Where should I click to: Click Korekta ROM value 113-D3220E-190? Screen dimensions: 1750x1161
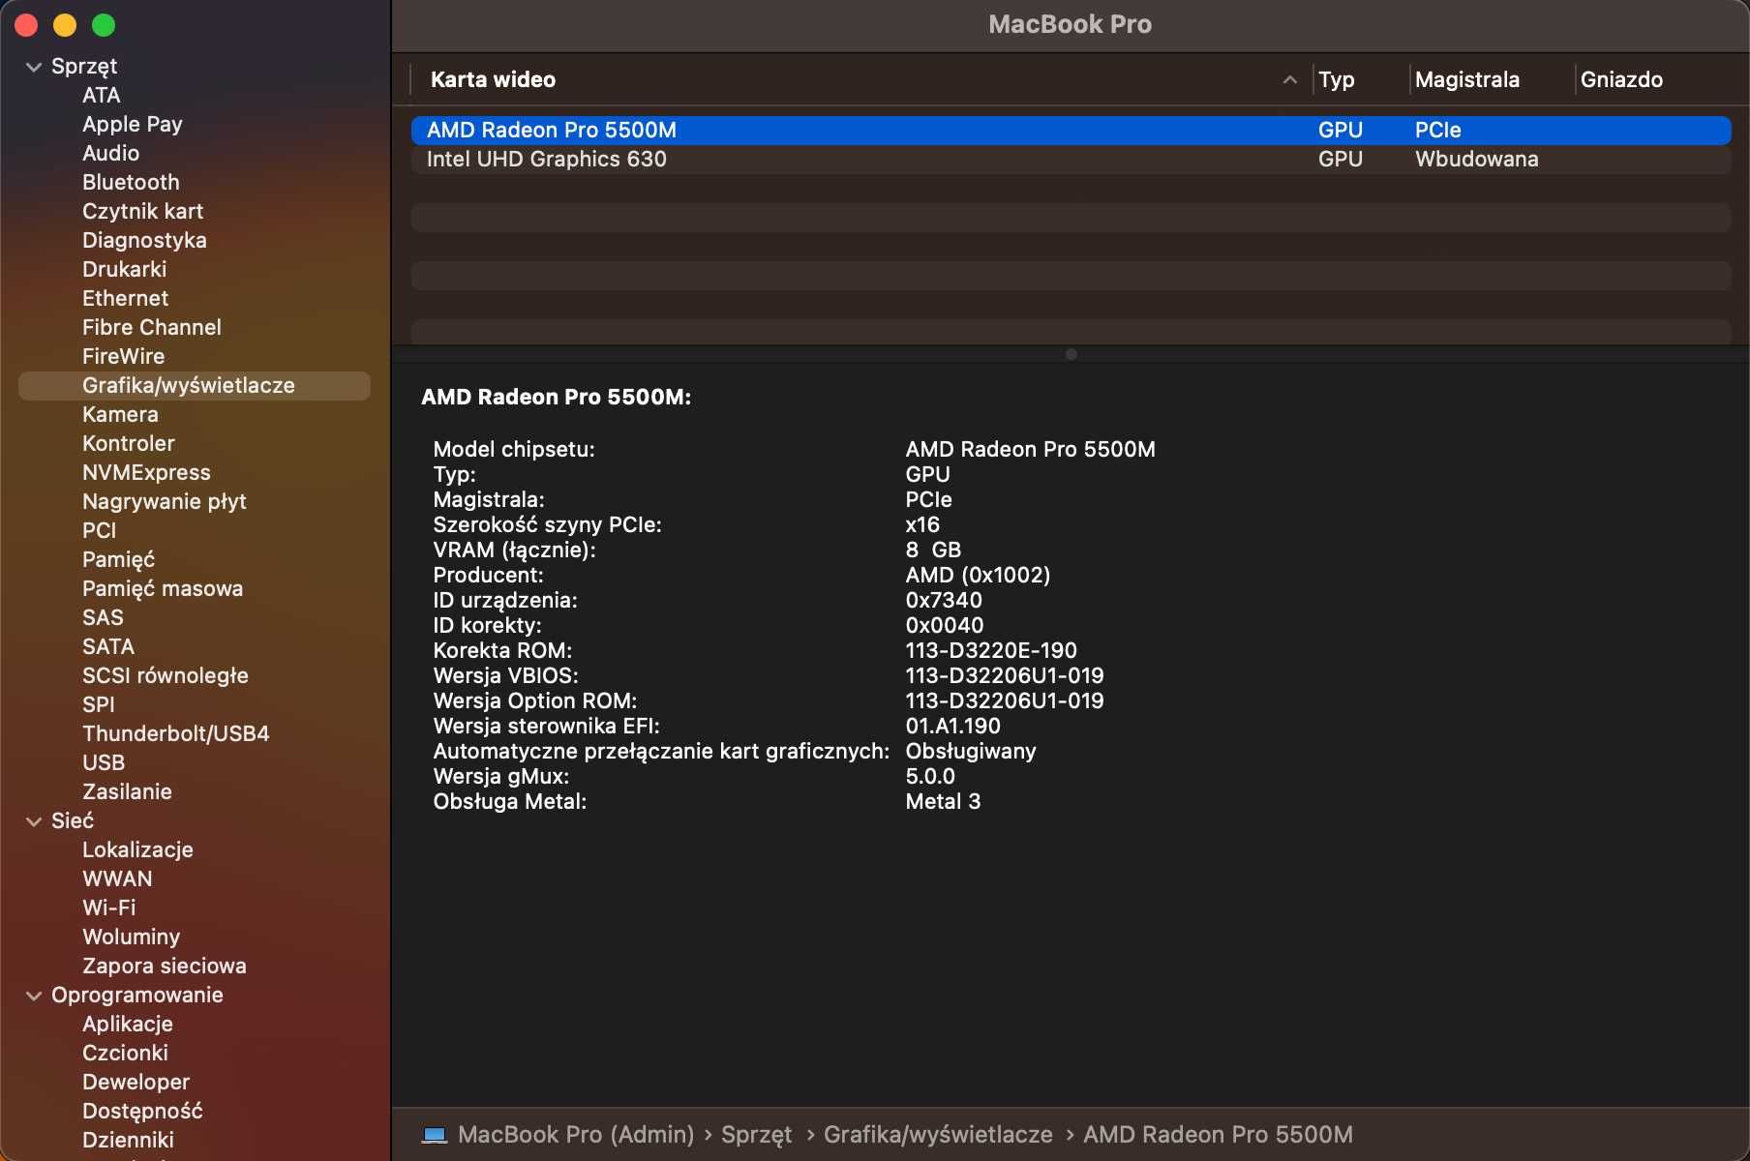coord(991,650)
